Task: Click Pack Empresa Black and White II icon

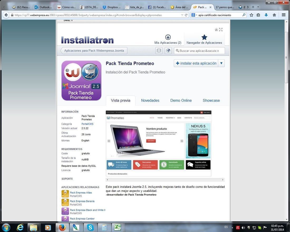Action: 65,211
